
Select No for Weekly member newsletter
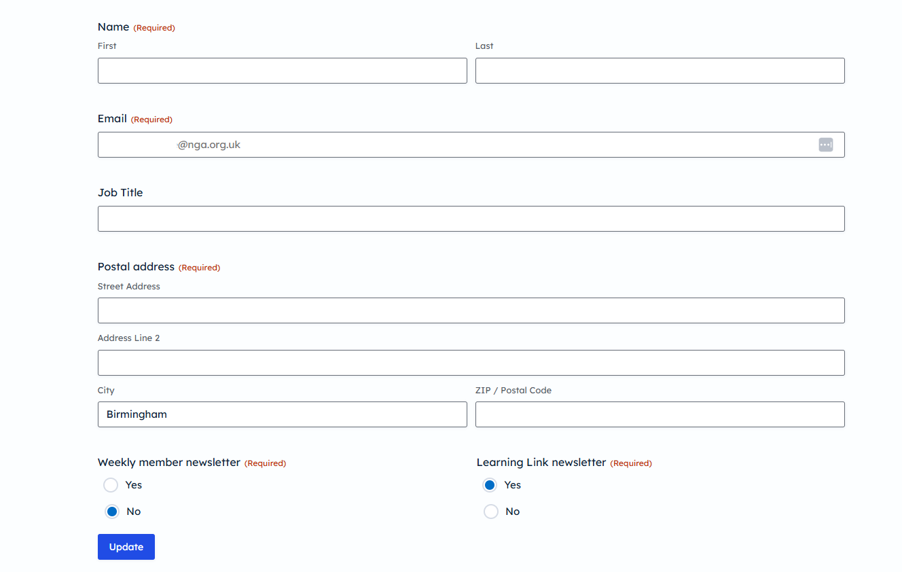(x=112, y=512)
